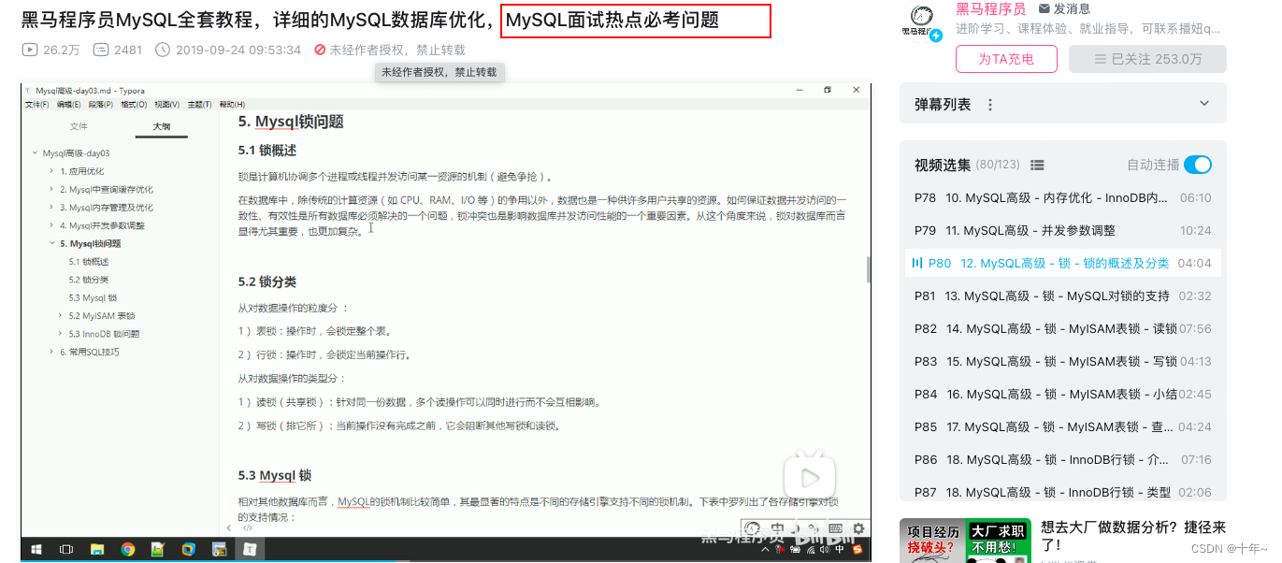Viewport: 1282px width, 563px height.
Task: Play P78 MySQL高级 - 内存优化 video
Action: click(1063, 198)
